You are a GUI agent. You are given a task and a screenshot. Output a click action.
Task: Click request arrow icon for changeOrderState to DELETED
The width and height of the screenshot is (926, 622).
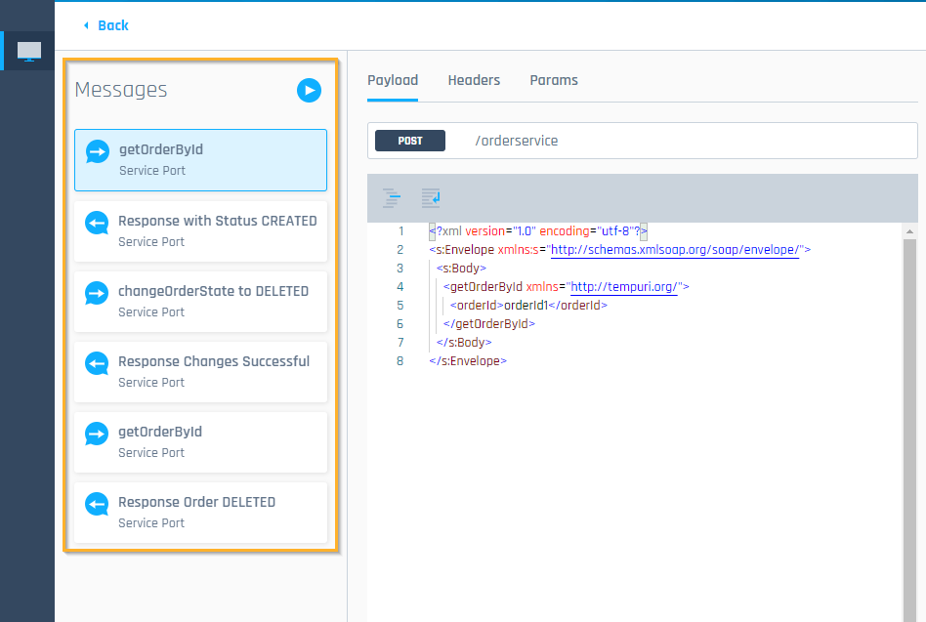coord(97,292)
